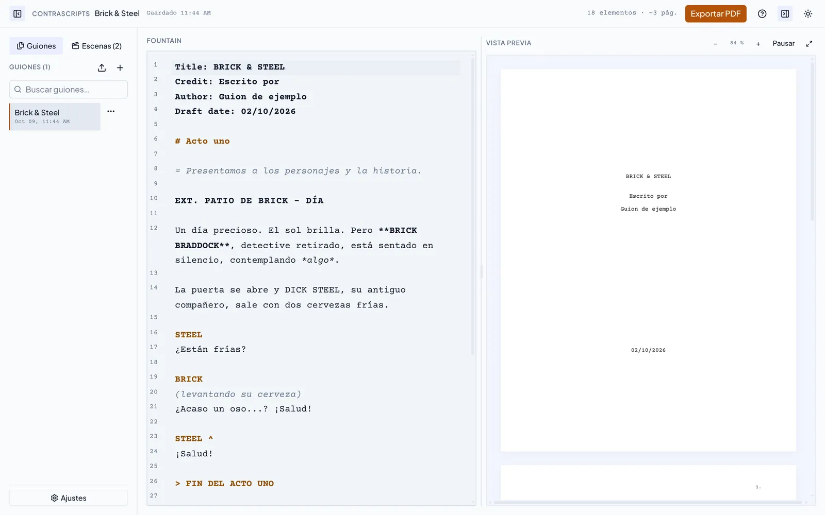Collapse the left sidebar panel icon

18,14
